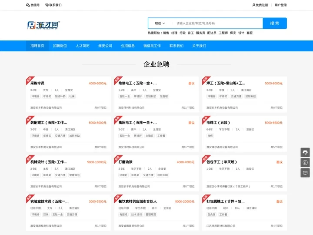Open the 维修电工 job posting title
Screen dimensions: 313x235
[x=137, y=83]
